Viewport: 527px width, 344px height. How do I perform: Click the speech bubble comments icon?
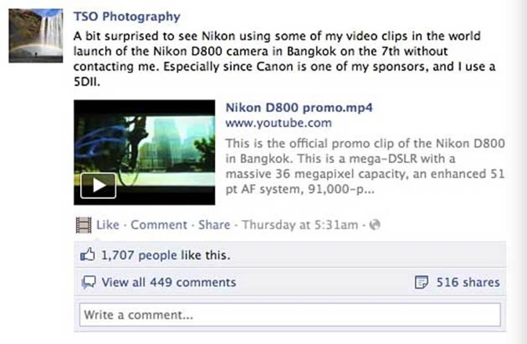(89, 282)
